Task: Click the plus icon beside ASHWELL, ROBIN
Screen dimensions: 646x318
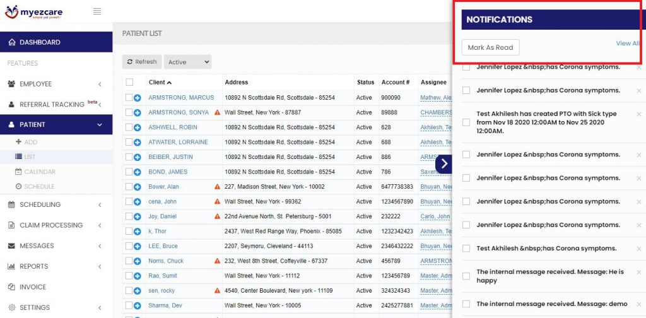Action: 137,127
